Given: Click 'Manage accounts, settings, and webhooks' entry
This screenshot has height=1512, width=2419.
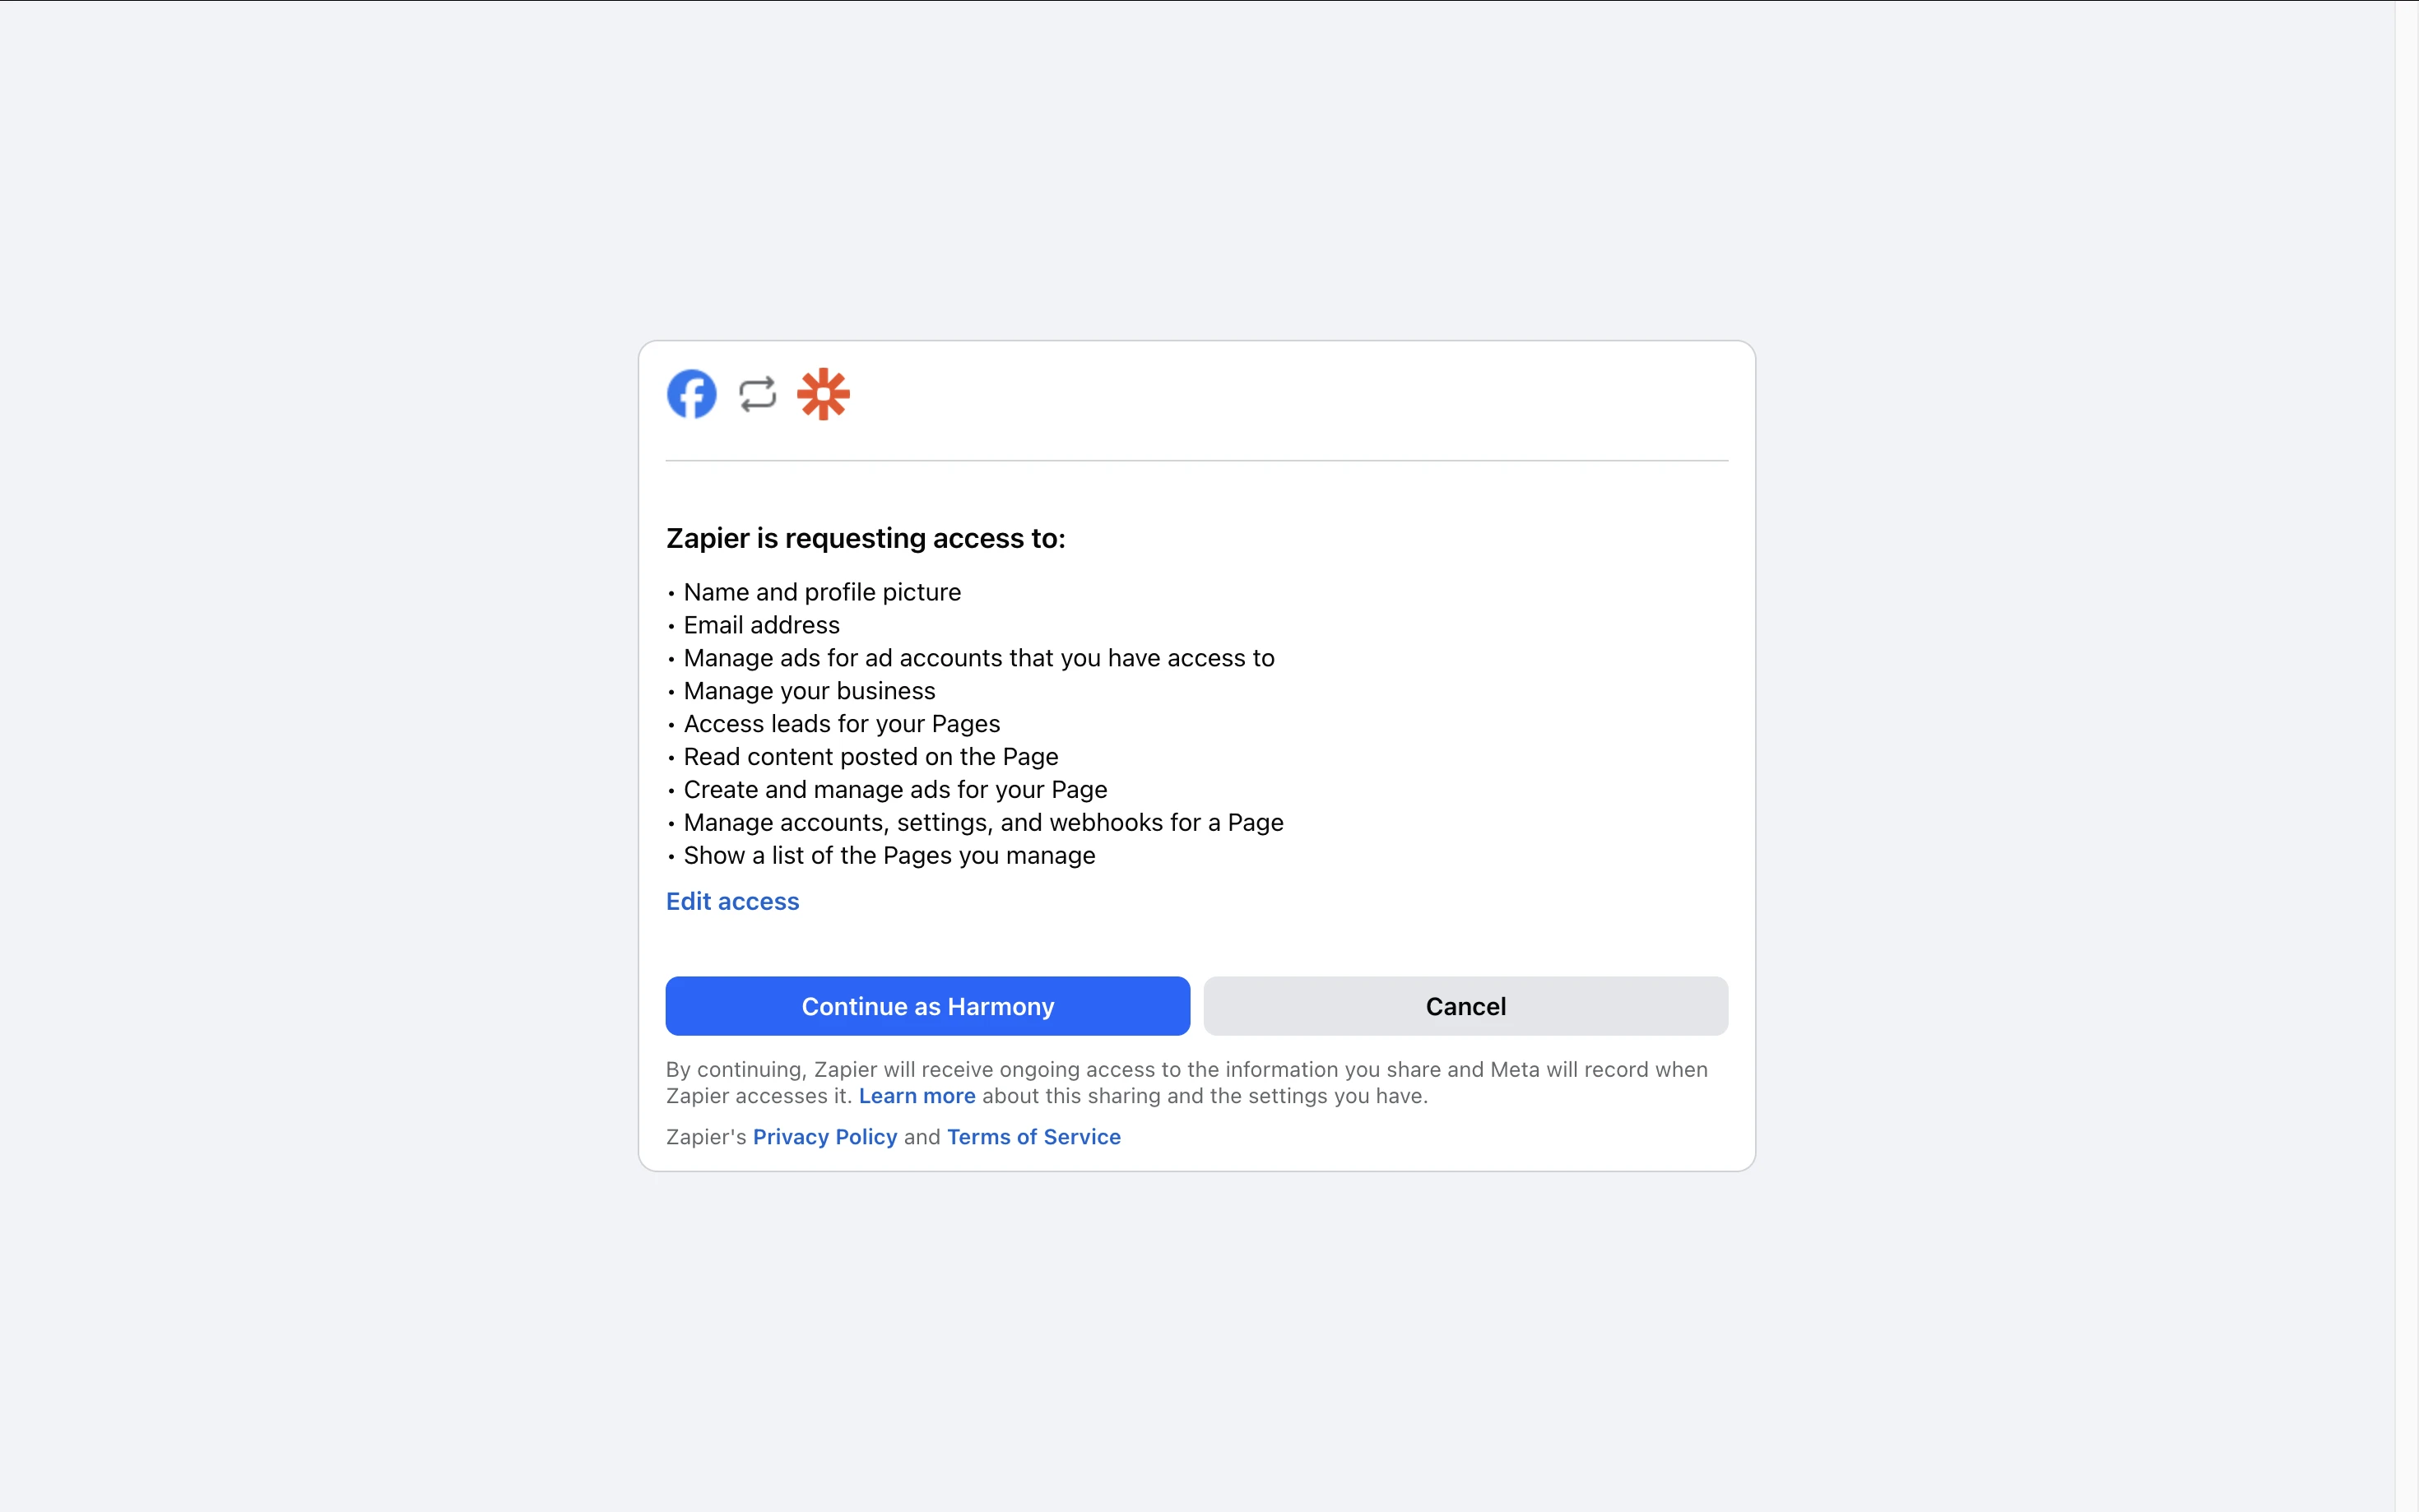Looking at the screenshot, I should point(984,823).
